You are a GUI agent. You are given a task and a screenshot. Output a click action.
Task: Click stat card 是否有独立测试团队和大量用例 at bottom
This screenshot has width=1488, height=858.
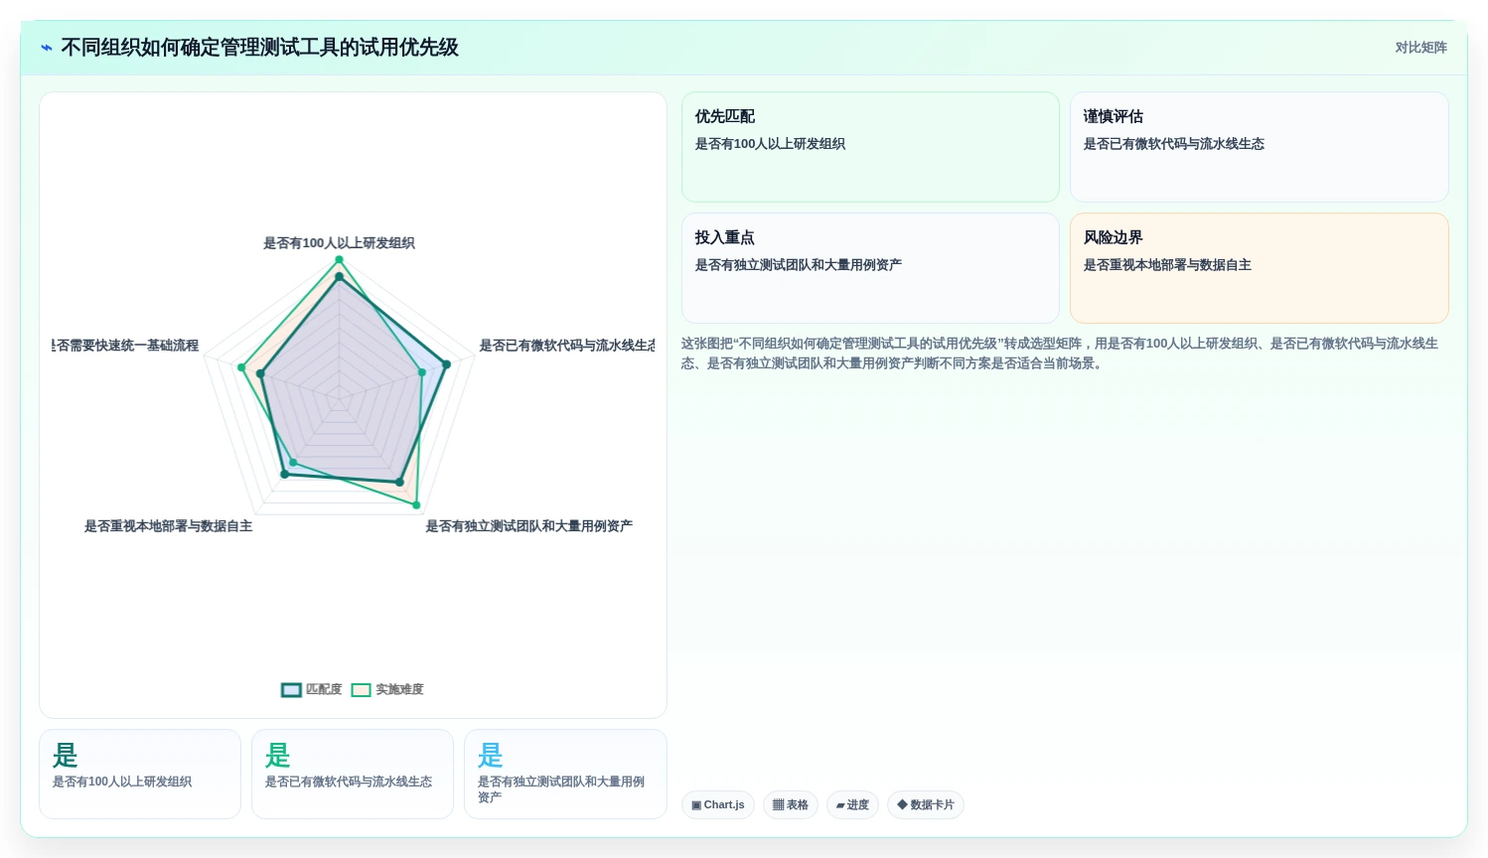click(x=565, y=775)
